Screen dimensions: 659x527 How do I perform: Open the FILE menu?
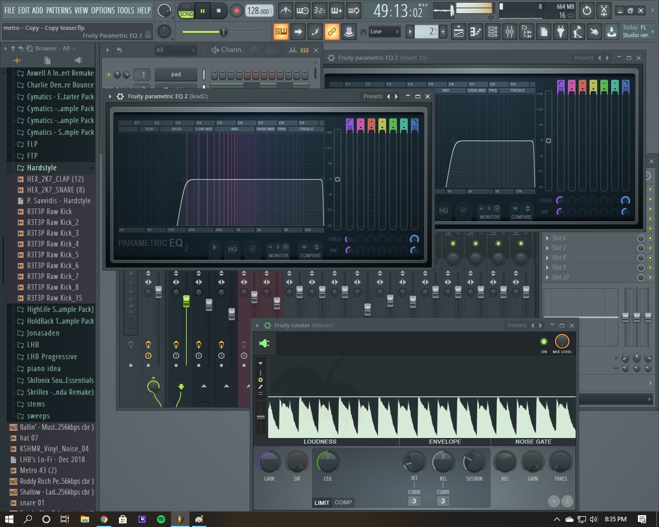point(10,10)
